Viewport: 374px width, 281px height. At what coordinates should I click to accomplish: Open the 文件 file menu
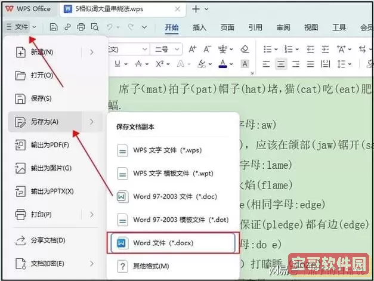[18, 27]
